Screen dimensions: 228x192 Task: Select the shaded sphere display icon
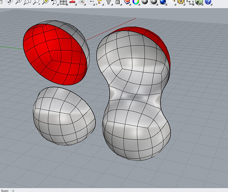click(x=145, y=2)
